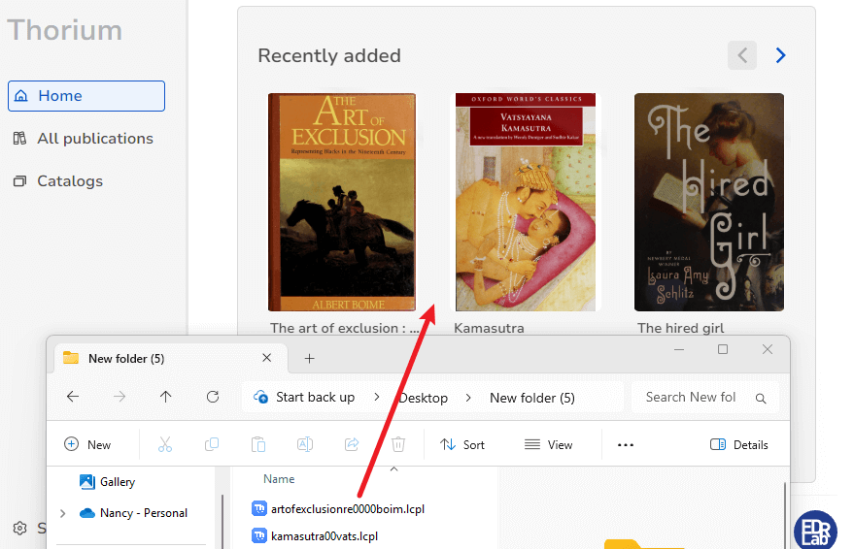
Task: Maximize the File Explorer window
Action: (723, 349)
